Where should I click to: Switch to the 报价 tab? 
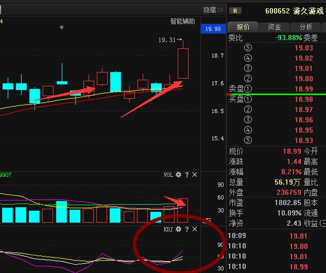(x=243, y=27)
